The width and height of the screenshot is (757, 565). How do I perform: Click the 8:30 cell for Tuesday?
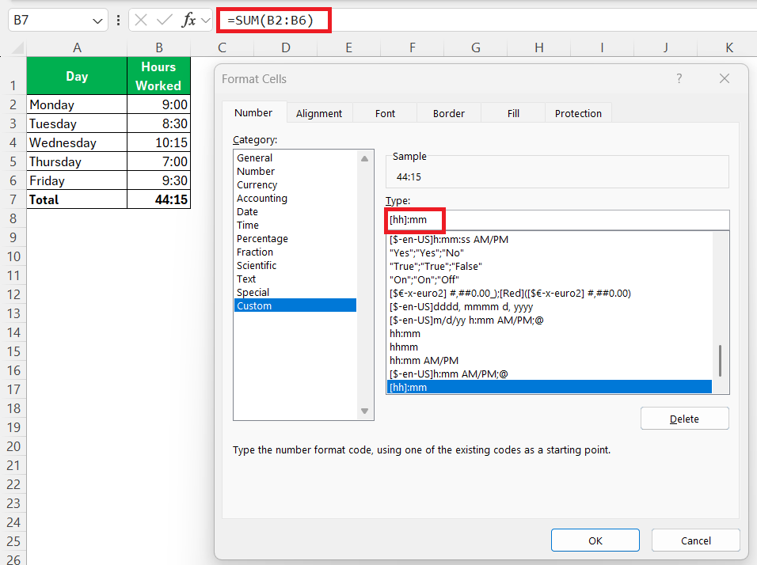[x=159, y=123]
